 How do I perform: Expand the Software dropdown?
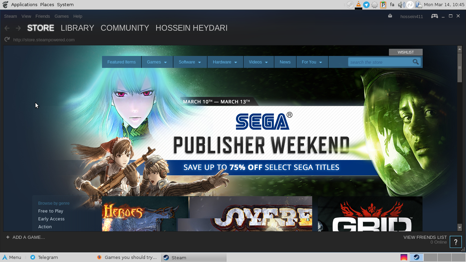click(190, 62)
